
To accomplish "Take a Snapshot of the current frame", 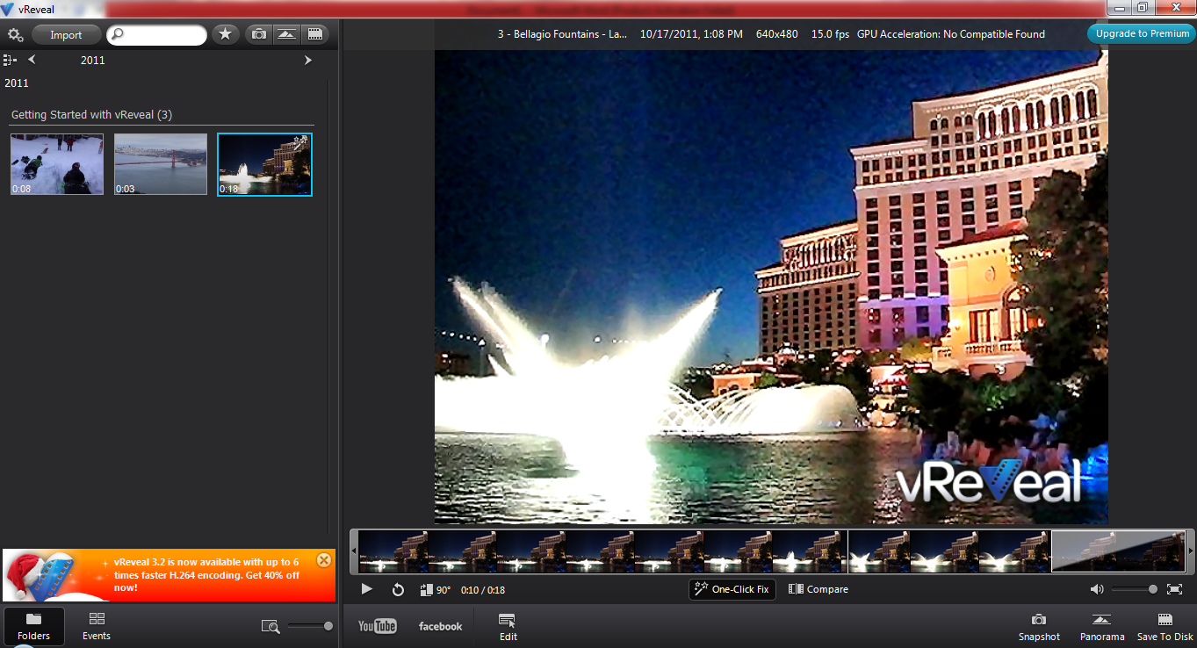I will point(1039,627).
